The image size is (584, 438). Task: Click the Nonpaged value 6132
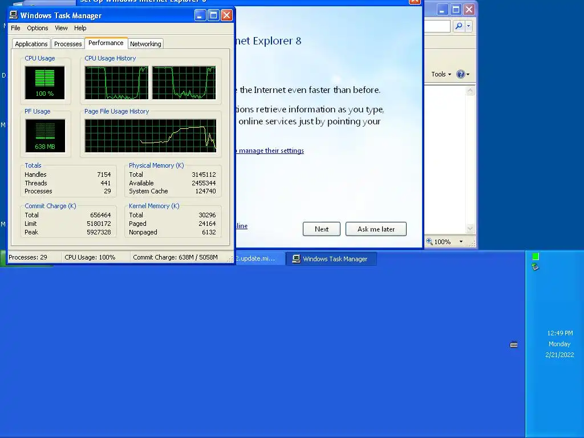209,232
